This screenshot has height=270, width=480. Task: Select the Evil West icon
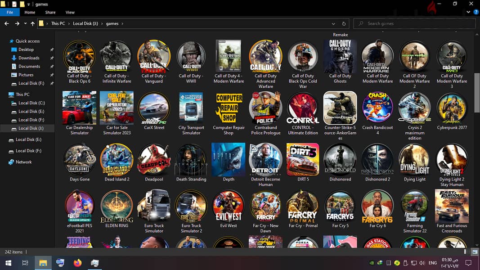click(229, 206)
